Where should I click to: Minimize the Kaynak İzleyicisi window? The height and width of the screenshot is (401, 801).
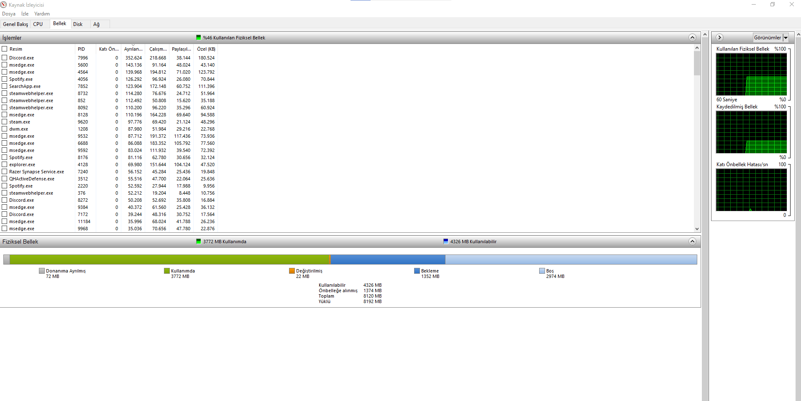point(754,5)
